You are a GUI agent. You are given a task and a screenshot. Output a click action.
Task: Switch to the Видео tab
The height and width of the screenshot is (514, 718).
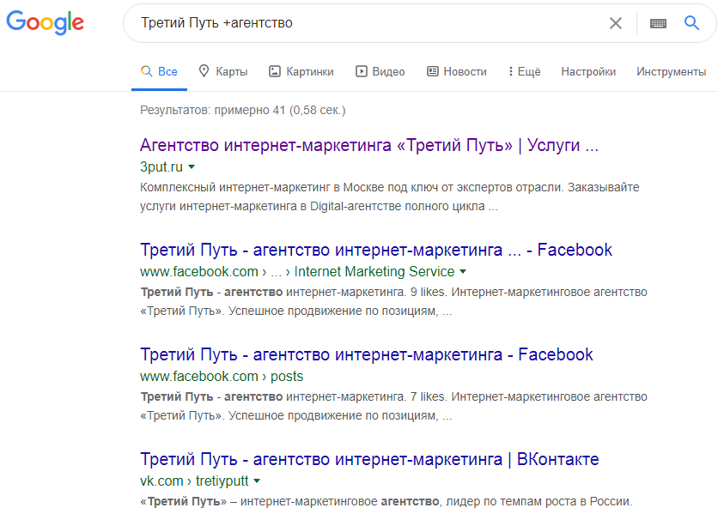pos(380,71)
